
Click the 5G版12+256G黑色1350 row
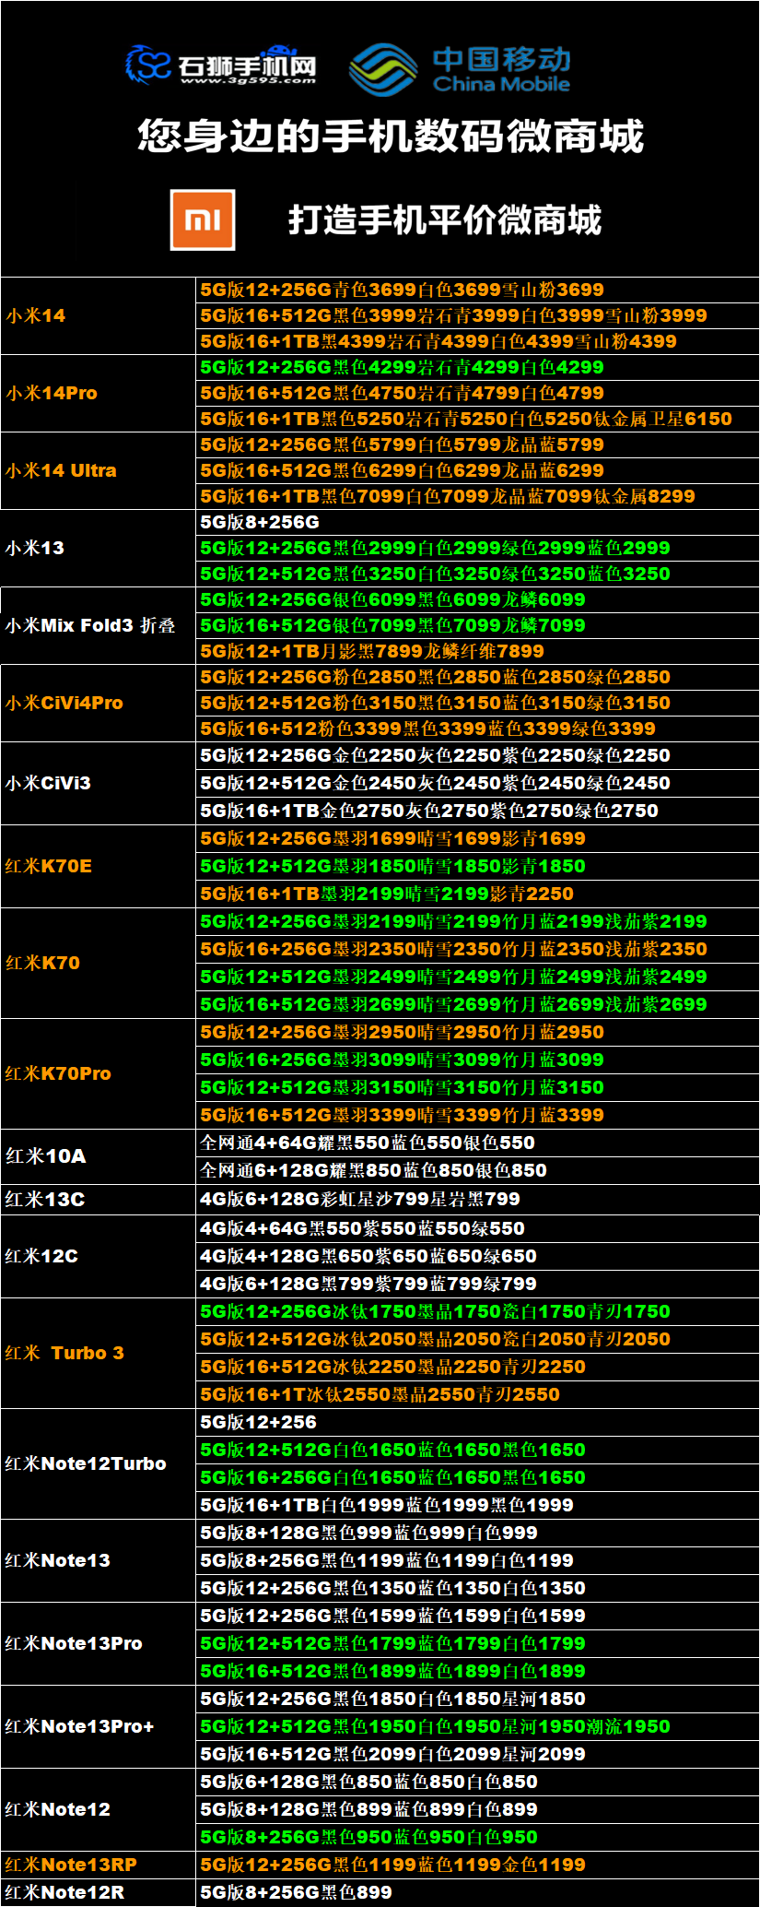(478, 1588)
